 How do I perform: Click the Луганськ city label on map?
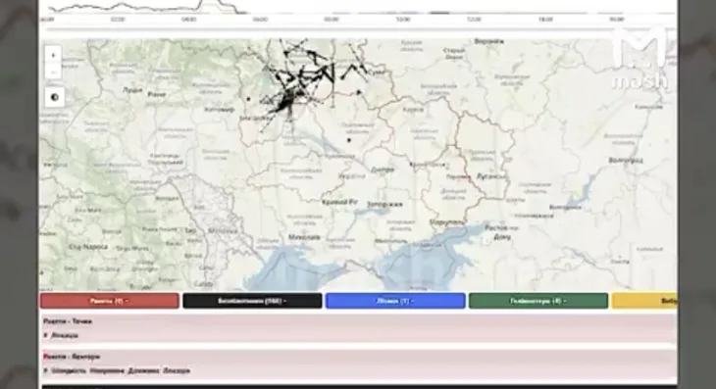[x=491, y=176]
